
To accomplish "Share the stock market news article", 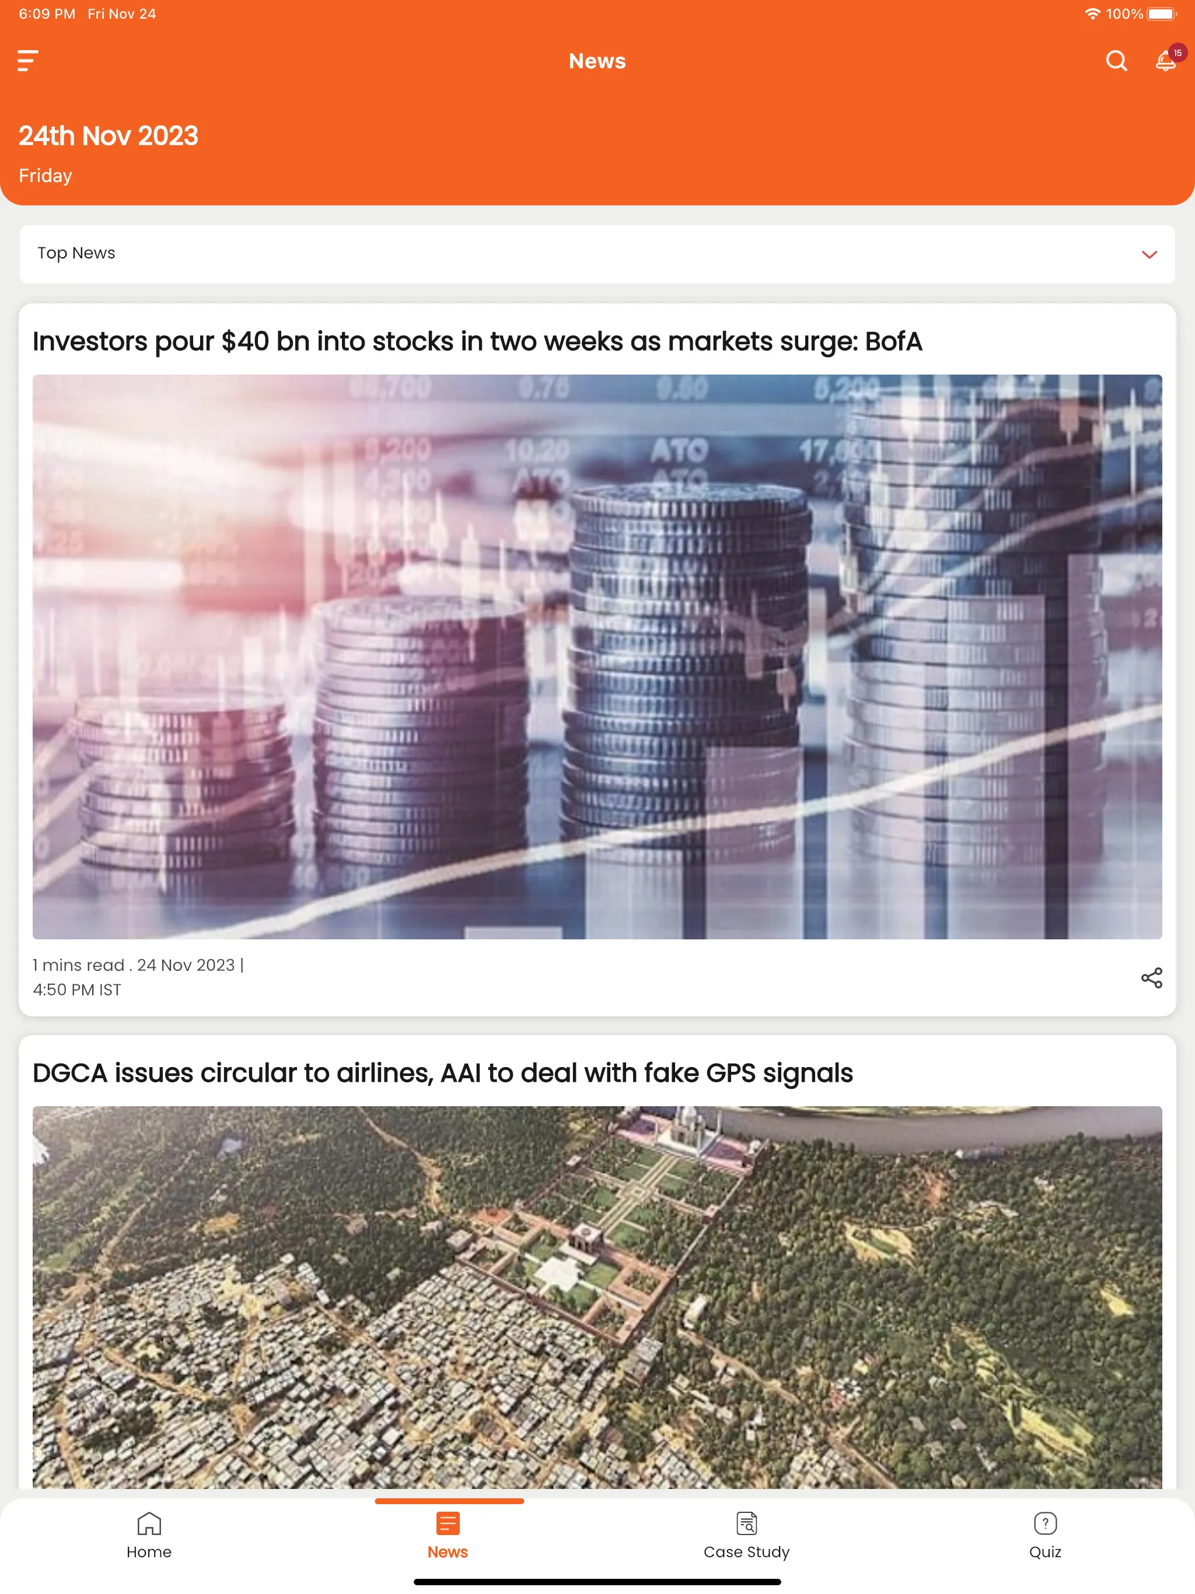I will coord(1151,978).
